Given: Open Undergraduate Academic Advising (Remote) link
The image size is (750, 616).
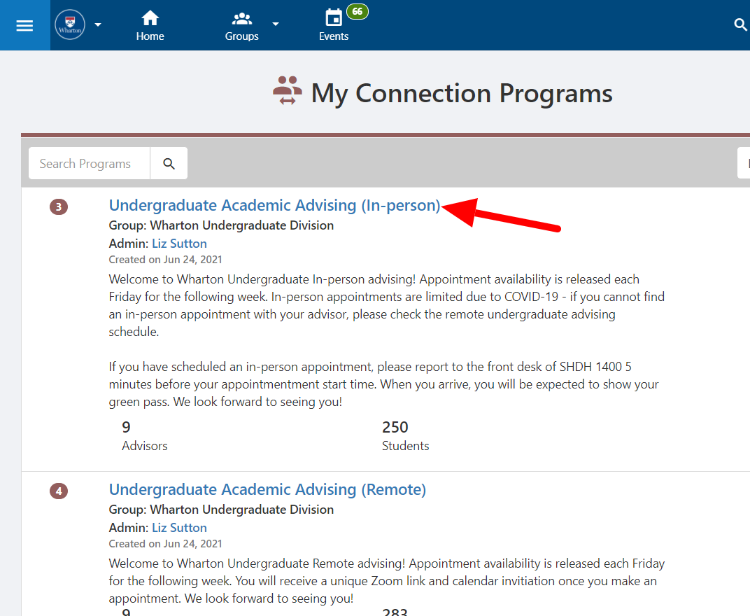Looking at the screenshot, I should (x=267, y=489).
